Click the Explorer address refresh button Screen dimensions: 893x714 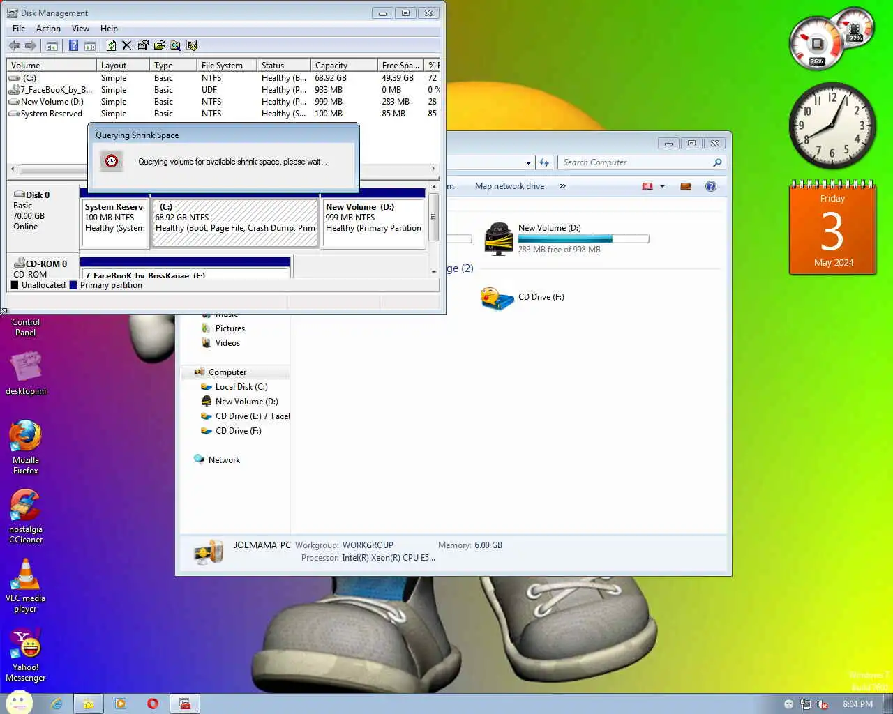point(544,162)
